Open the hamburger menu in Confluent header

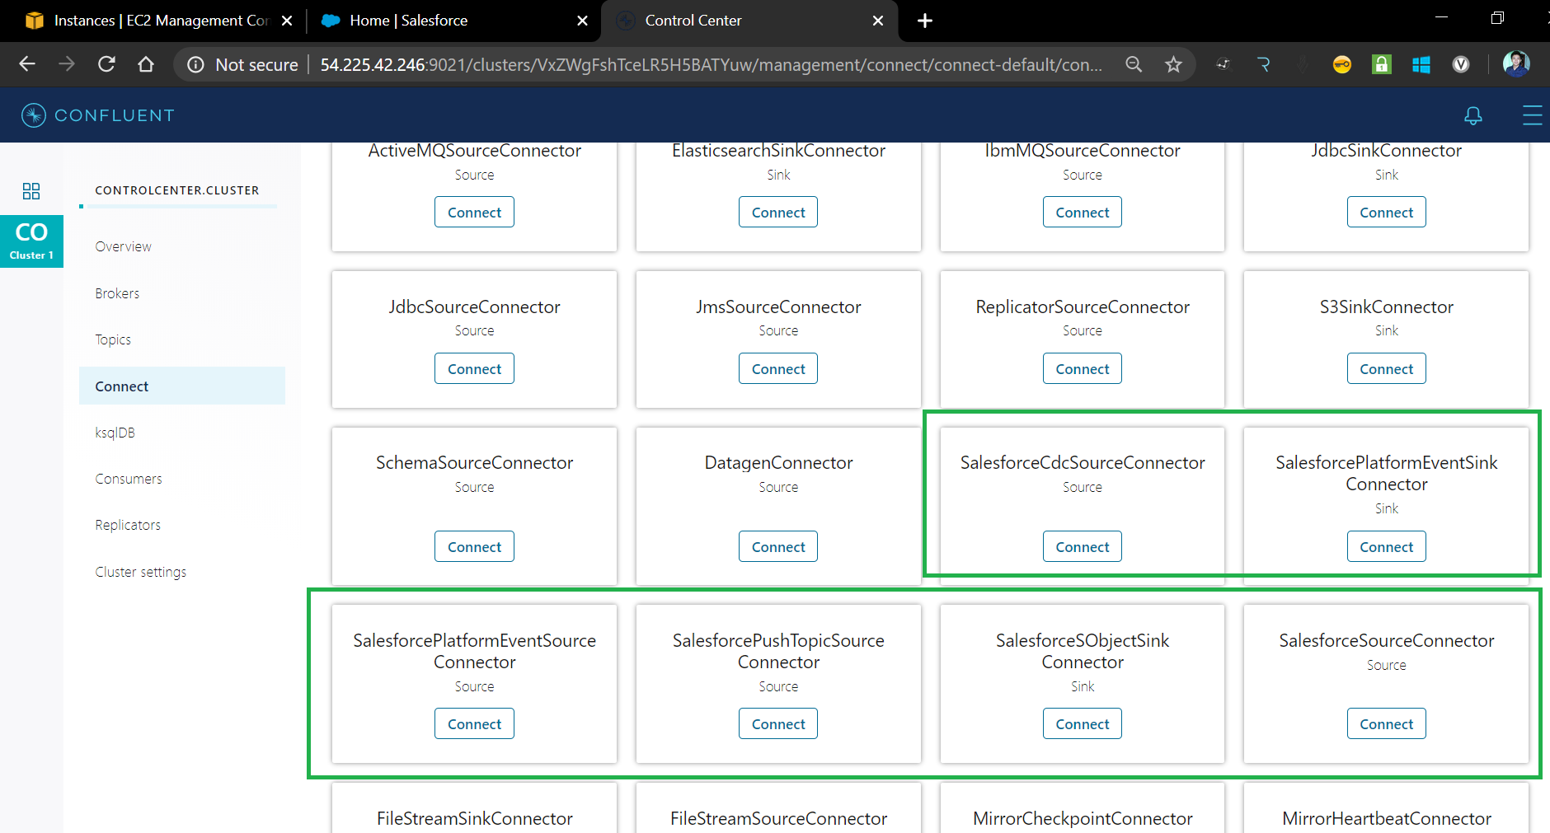(1532, 115)
